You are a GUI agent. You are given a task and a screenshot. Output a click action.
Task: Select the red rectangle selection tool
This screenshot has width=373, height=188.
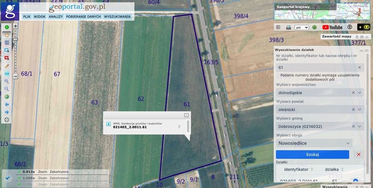[7, 58]
